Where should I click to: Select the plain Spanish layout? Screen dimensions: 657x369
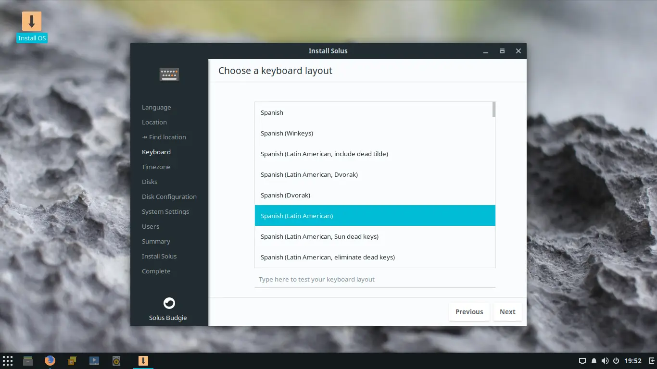click(375, 112)
